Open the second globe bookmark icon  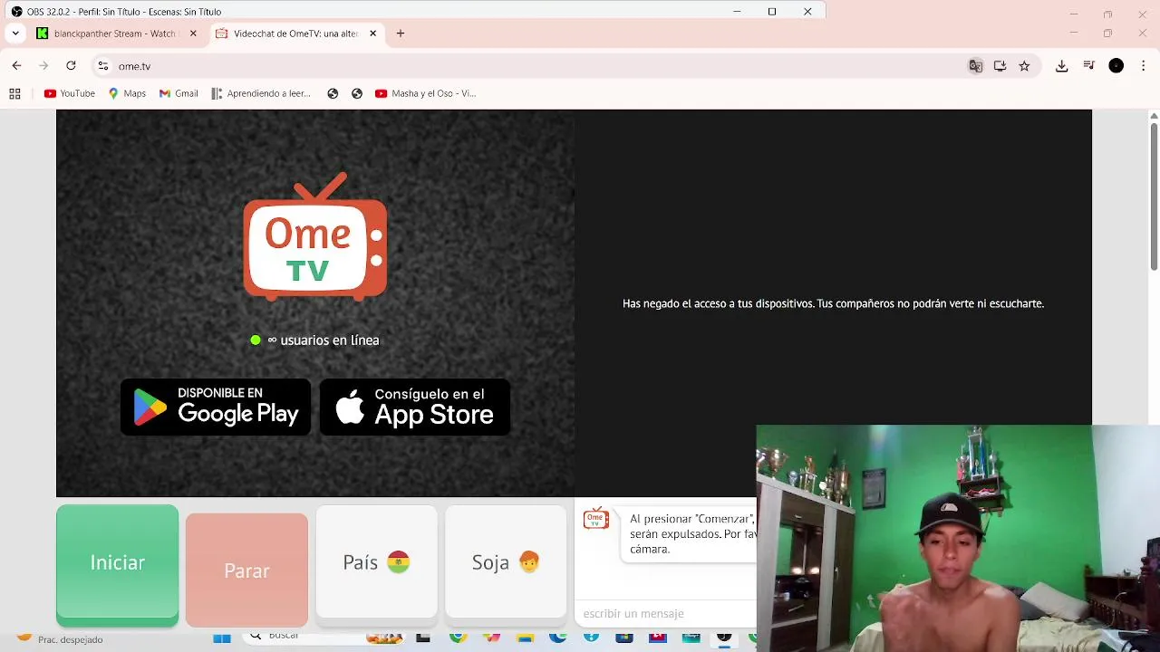click(x=357, y=93)
